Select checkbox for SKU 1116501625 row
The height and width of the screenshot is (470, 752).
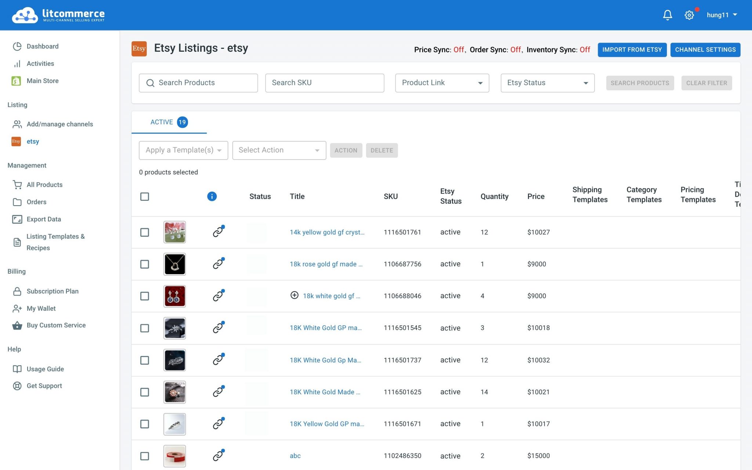[145, 392]
